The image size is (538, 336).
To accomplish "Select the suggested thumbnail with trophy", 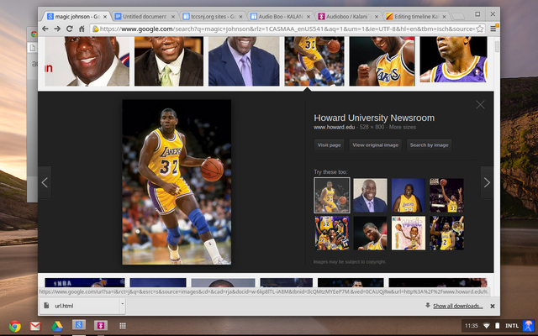I will coord(446,234).
